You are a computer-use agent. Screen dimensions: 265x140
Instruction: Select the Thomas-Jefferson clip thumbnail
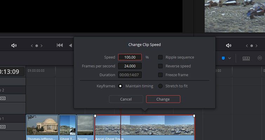click(42, 125)
